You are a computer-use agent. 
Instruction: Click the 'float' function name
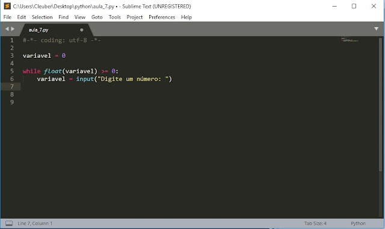click(x=53, y=71)
